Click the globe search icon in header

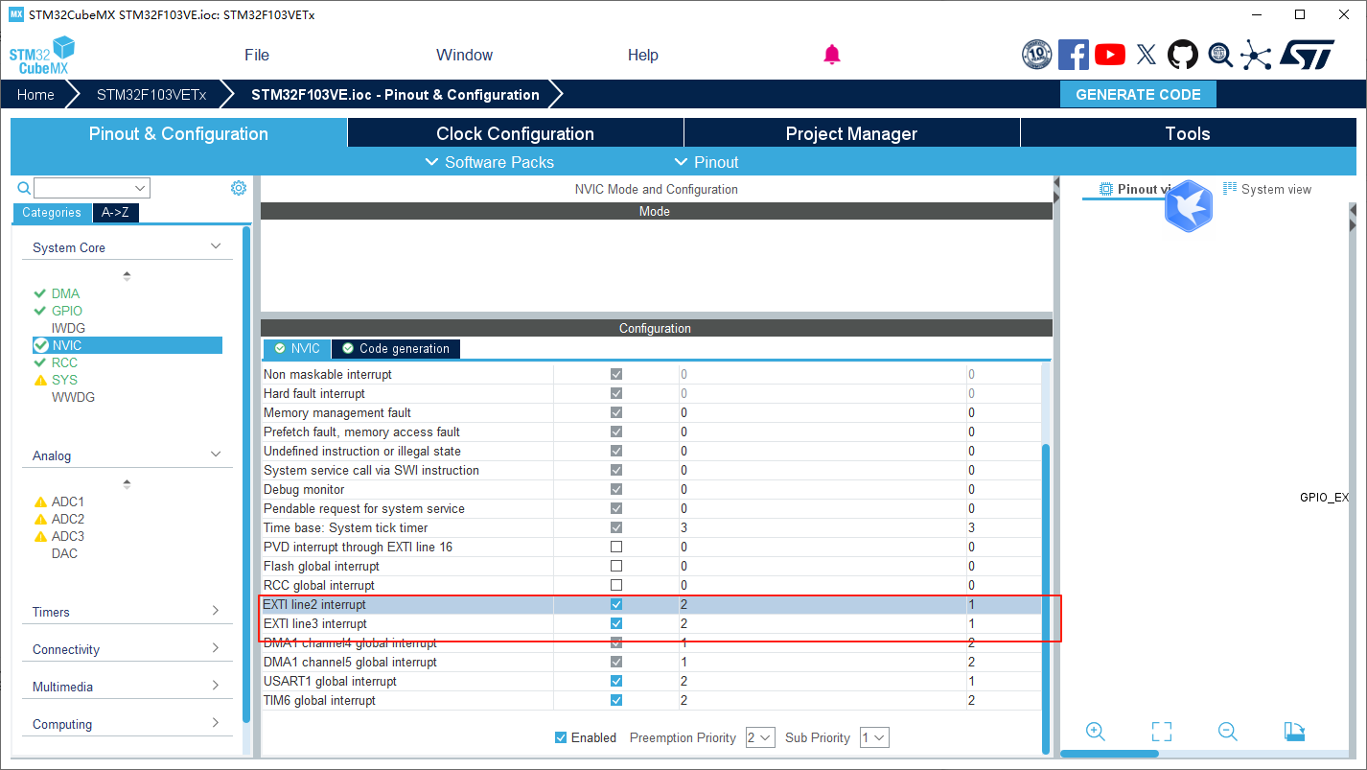[1220, 55]
